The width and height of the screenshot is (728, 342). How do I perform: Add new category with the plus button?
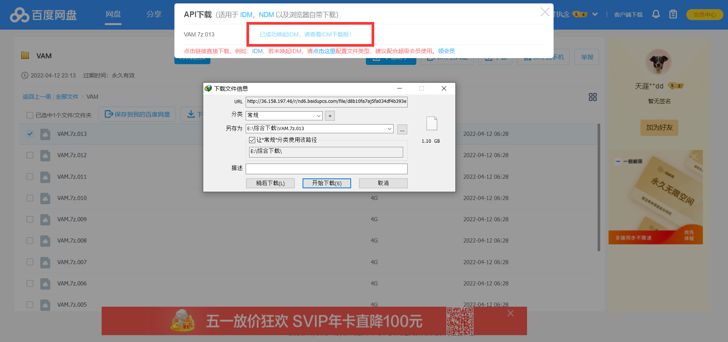330,116
